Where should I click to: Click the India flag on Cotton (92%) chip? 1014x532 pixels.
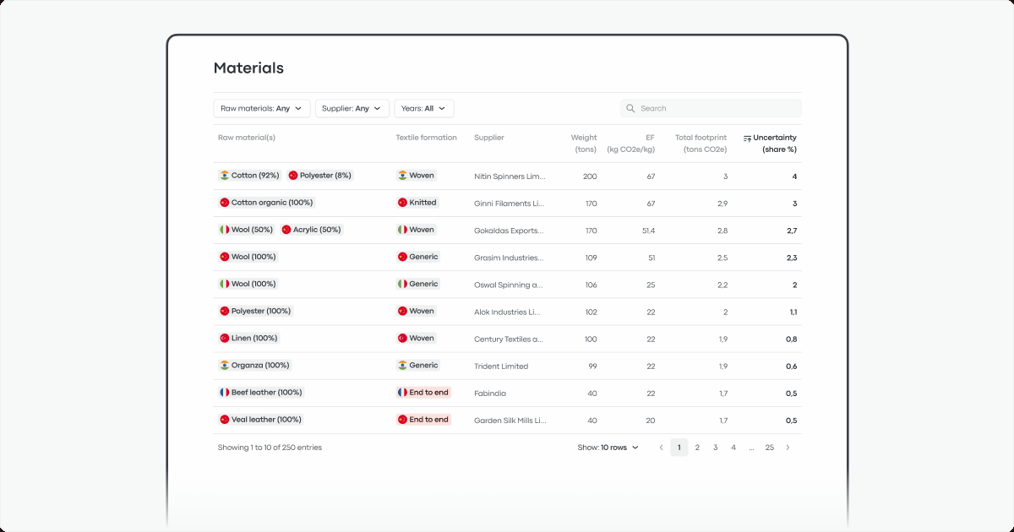point(224,175)
